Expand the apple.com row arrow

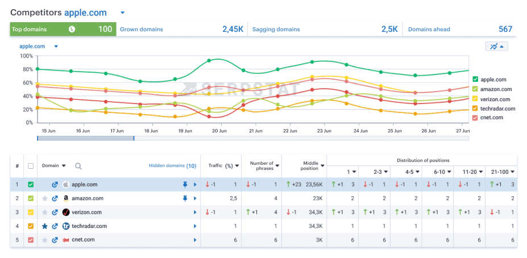pos(195,185)
